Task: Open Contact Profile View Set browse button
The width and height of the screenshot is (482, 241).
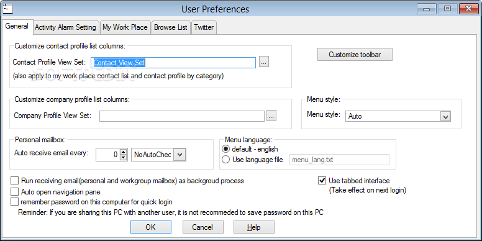Action: coord(264,63)
